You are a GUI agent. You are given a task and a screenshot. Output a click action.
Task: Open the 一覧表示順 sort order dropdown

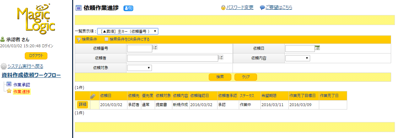tap(128, 31)
